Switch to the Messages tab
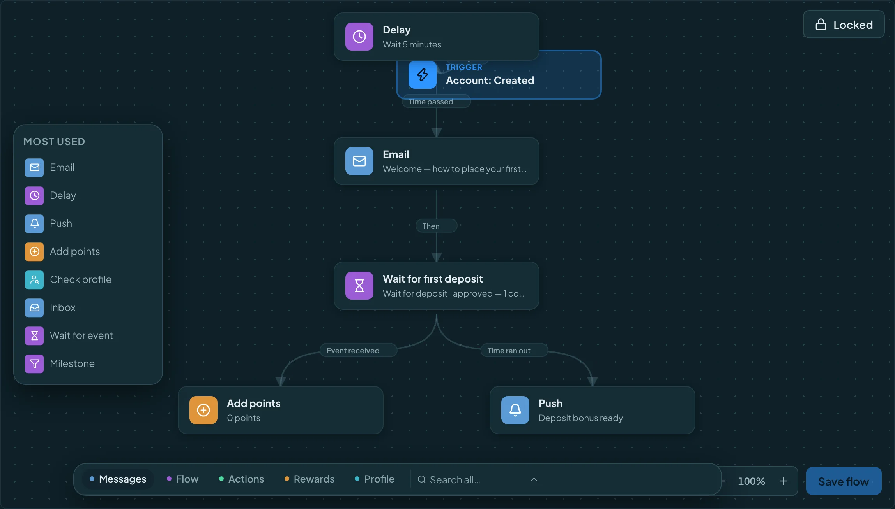Viewport: 895px width, 509px height. 118,479
